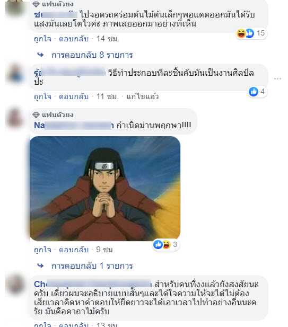
Task: Open reactions on the 15-reaction comment
Action: [251, 33]
